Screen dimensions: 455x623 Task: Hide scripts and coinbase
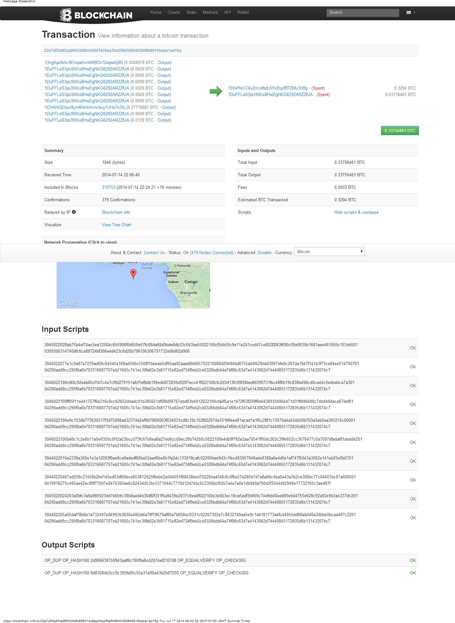pos(356,212)
